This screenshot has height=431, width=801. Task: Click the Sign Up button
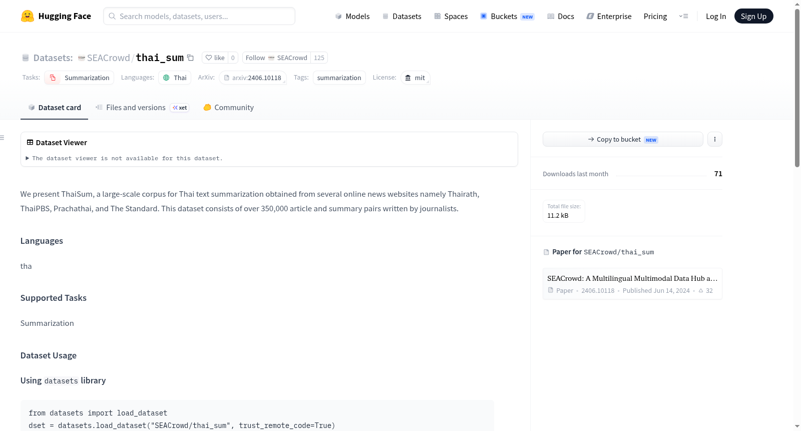pyautogui.click(x=753, y=16)
